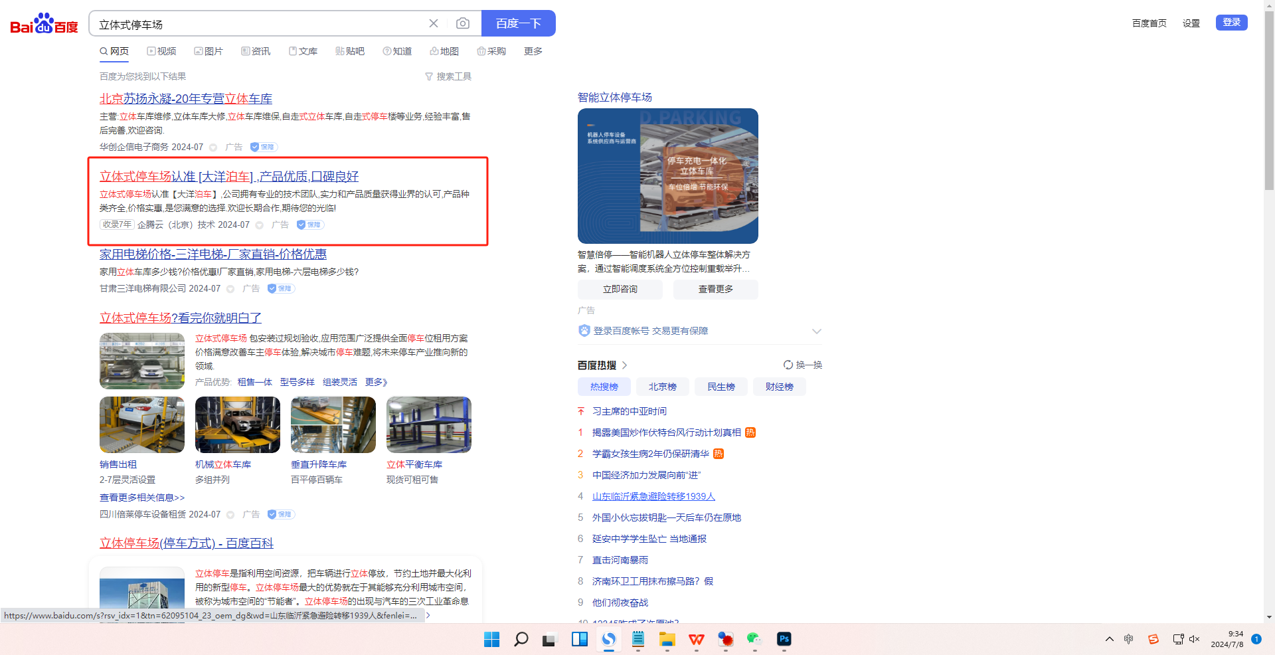Switch to Sogou browser in the taskbar
Image resolution: width=1275 pixels, height=655 pixels.
(x=609, y=639)
